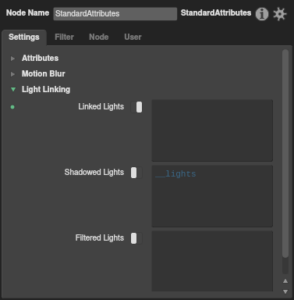The height and width of the screenshot is (300, 294).
Task: Click the vertical scrollbar thumb
Action: click(x=285, y=154)
